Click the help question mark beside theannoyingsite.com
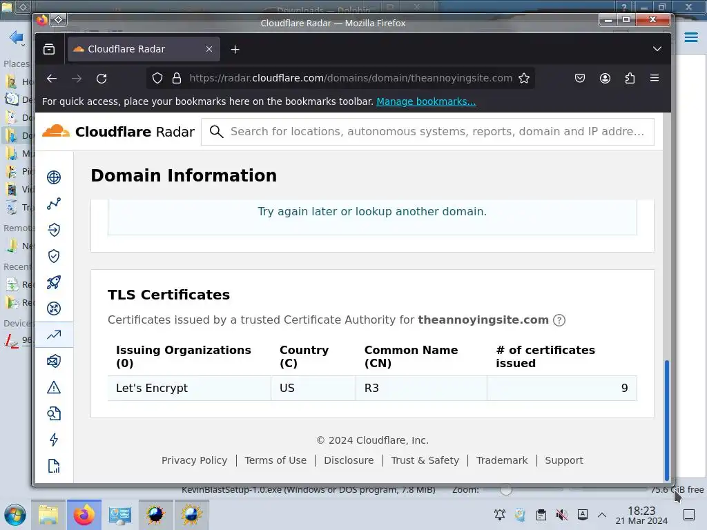The width and height of the screenshot is (707, 530). [559, 320]
